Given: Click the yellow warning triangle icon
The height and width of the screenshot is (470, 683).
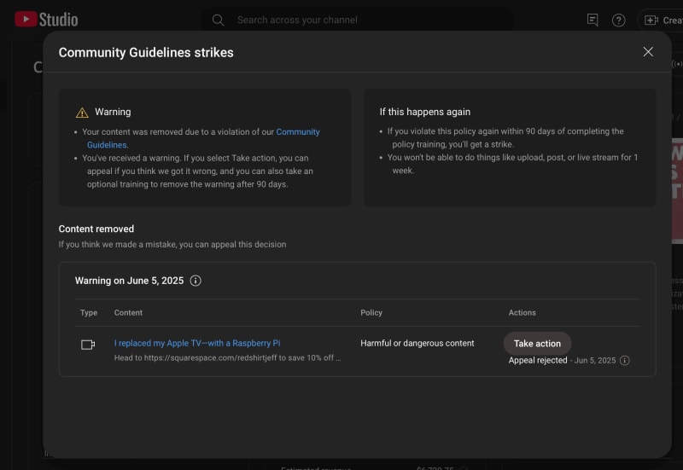Looking at the screenshot, I should [82, 112].
